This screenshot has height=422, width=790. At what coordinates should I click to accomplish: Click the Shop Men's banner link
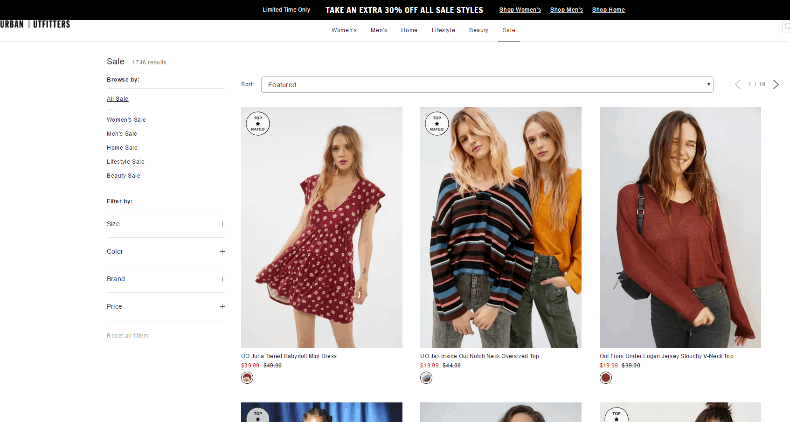click(567, 10)
